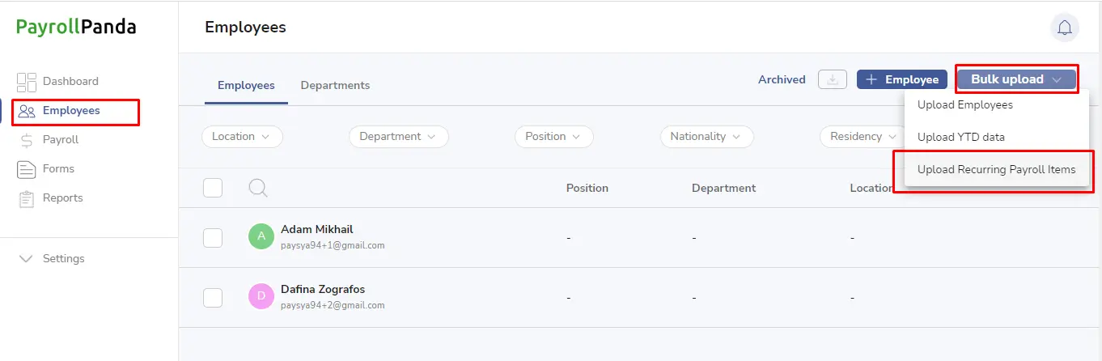This screenshot has height=361, width=1102.
Task: Tick the select-all employees checkbox
Action: [x=213, y=188]
